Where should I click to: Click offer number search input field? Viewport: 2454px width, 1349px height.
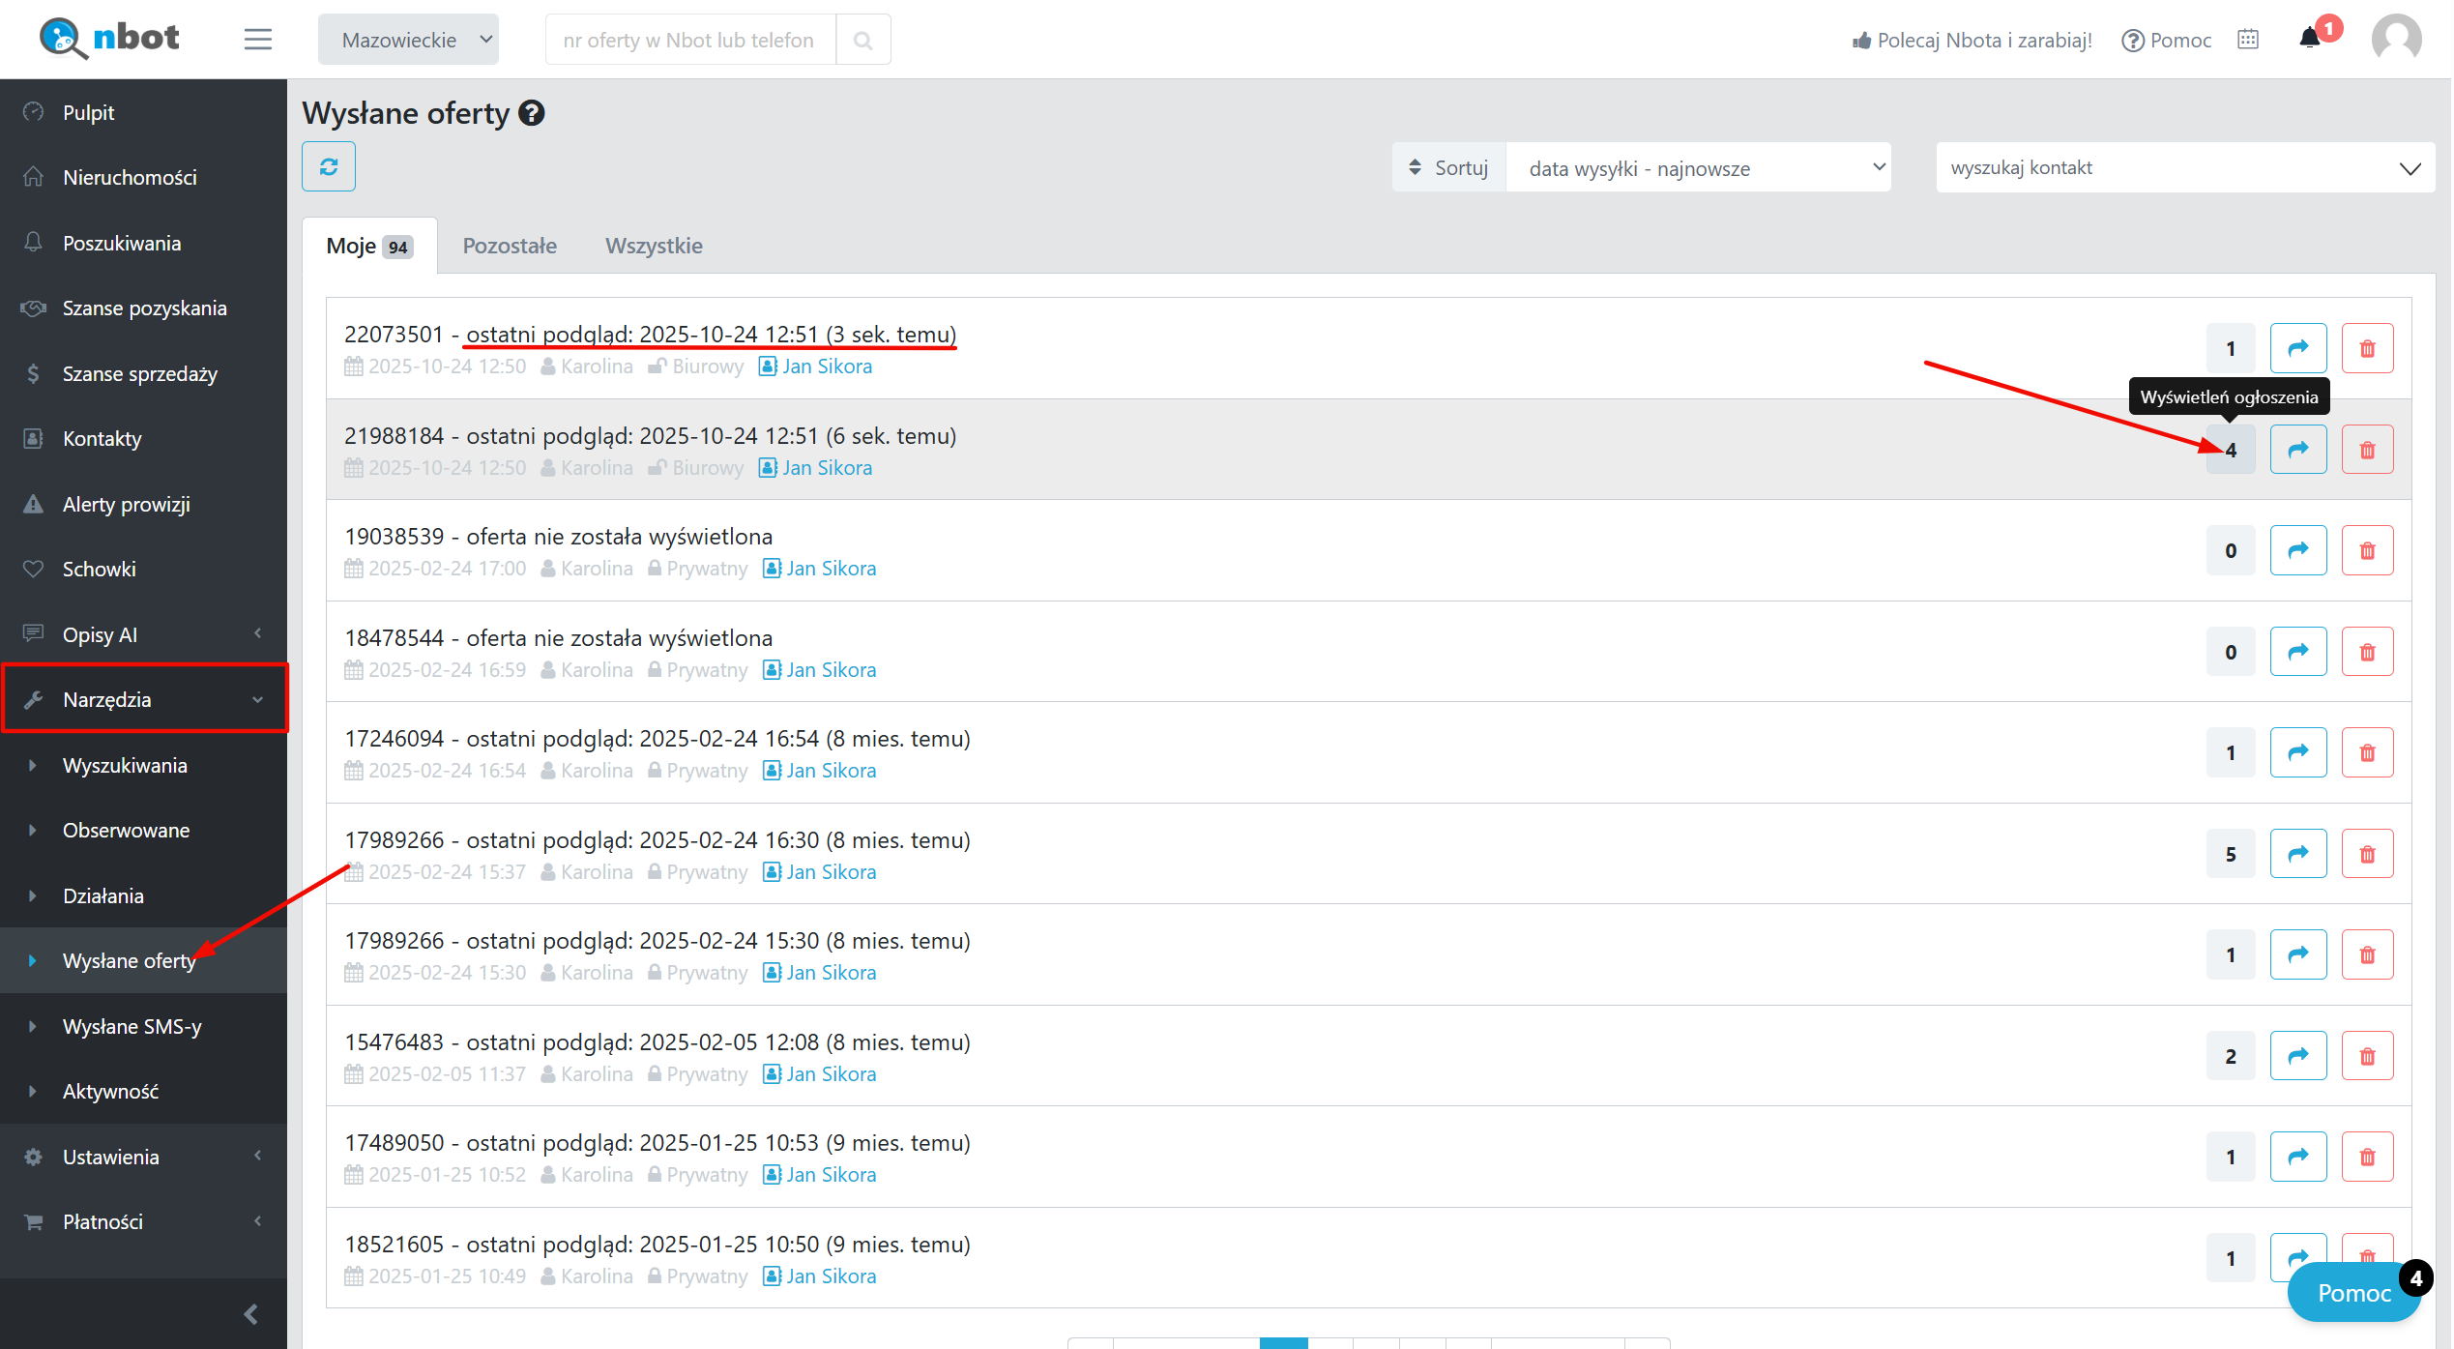(x=689, y=40)
